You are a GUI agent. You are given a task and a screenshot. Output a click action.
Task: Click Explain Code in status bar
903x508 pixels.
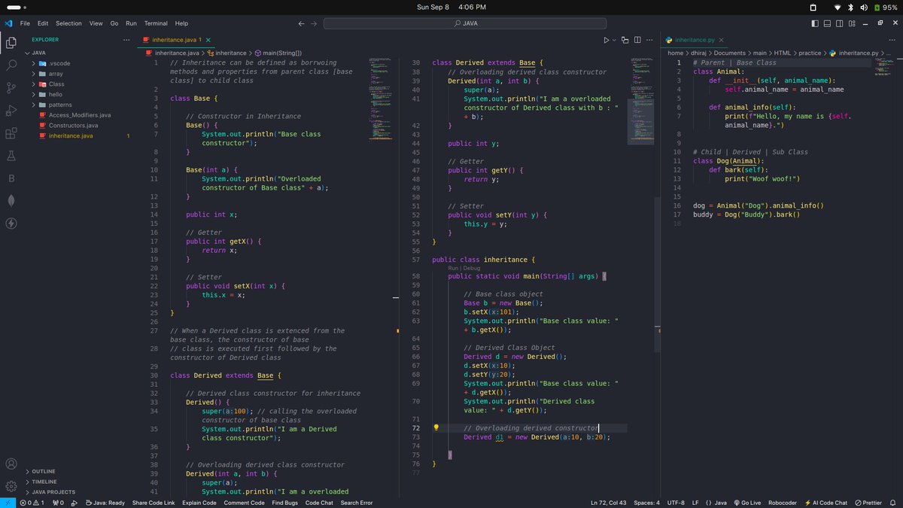(x=199, y=503)
